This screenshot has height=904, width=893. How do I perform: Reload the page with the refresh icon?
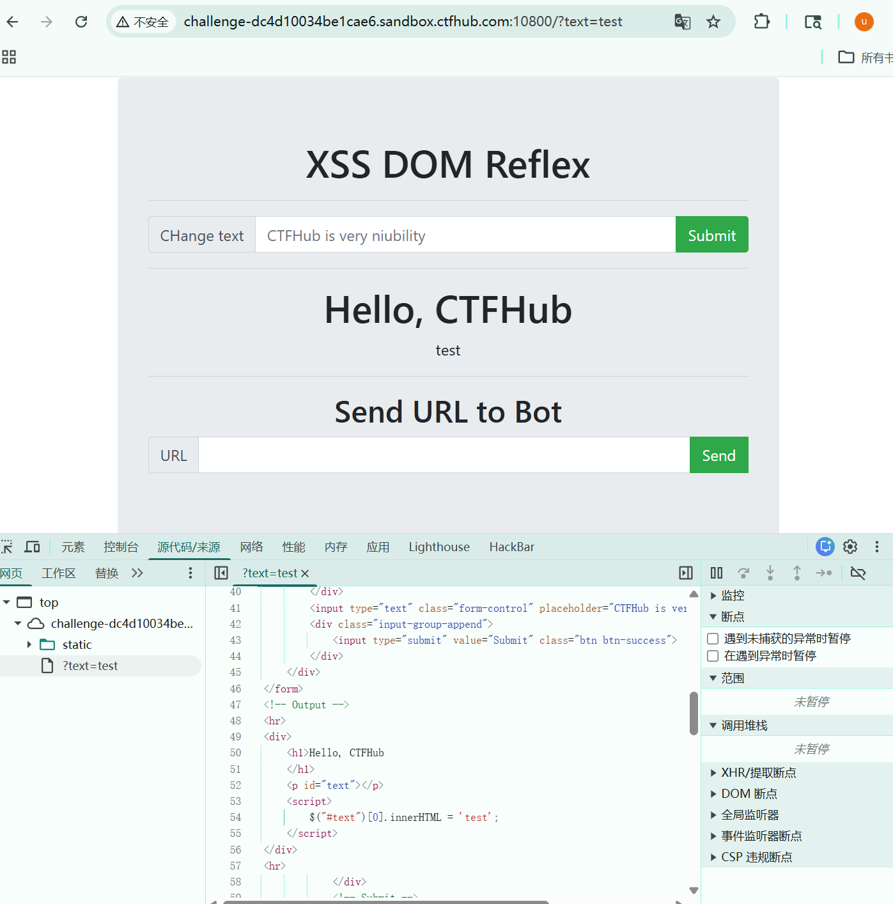coord(81,22)
